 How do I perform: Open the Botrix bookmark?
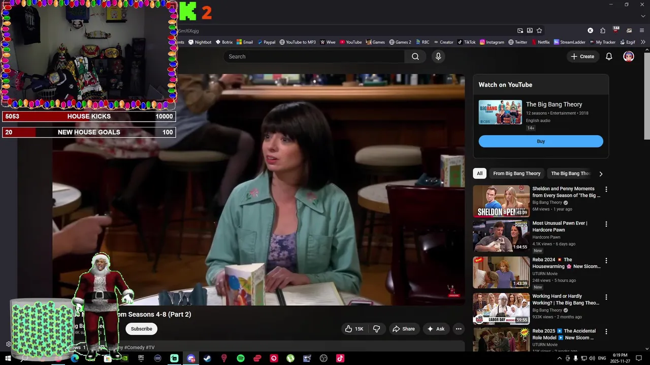click(x=224, y=42)
